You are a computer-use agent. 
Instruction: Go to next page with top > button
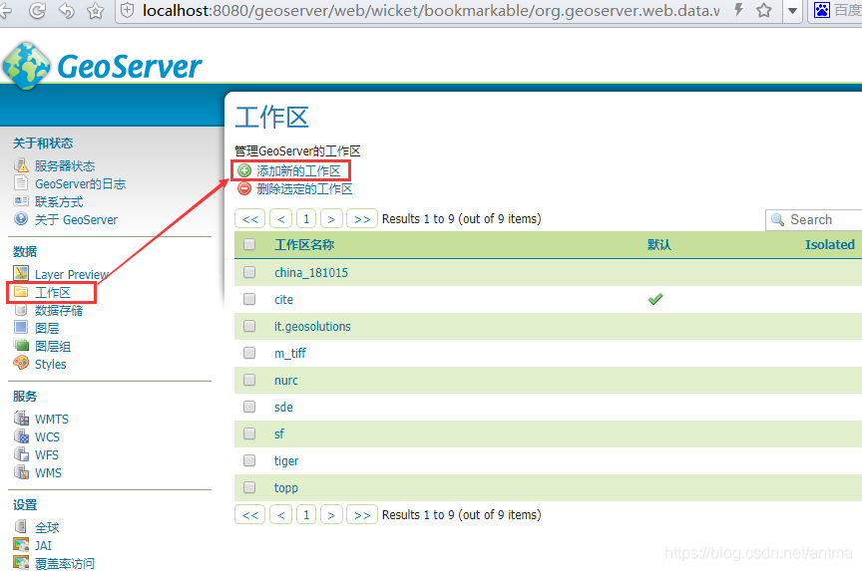[x=331, y=218]
